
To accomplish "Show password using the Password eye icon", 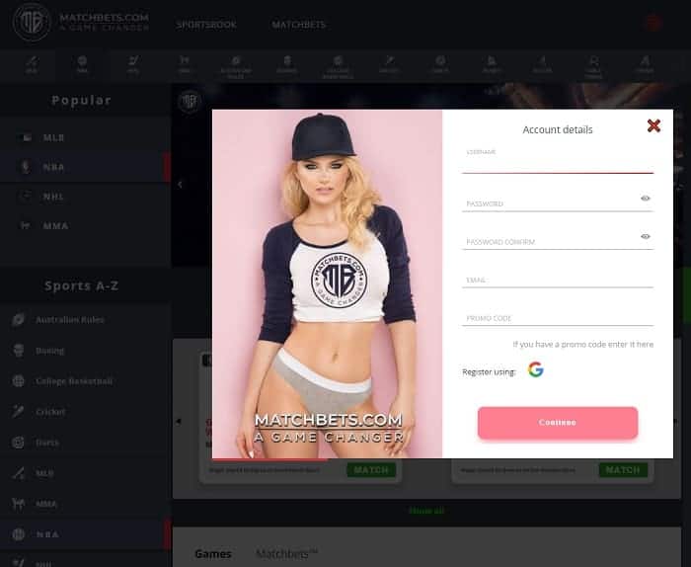I will point(646,199).
